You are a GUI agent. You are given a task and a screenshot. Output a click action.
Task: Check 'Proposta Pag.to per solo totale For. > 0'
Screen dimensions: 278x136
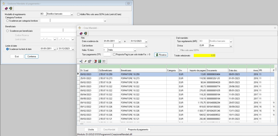(x=115, y=55)
